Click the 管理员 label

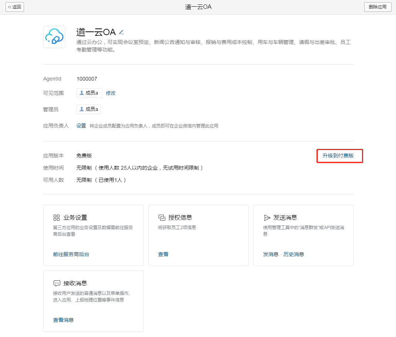tap(51, 109)
